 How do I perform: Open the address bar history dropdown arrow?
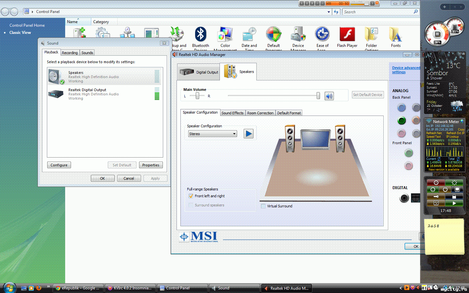coord(329,12)
